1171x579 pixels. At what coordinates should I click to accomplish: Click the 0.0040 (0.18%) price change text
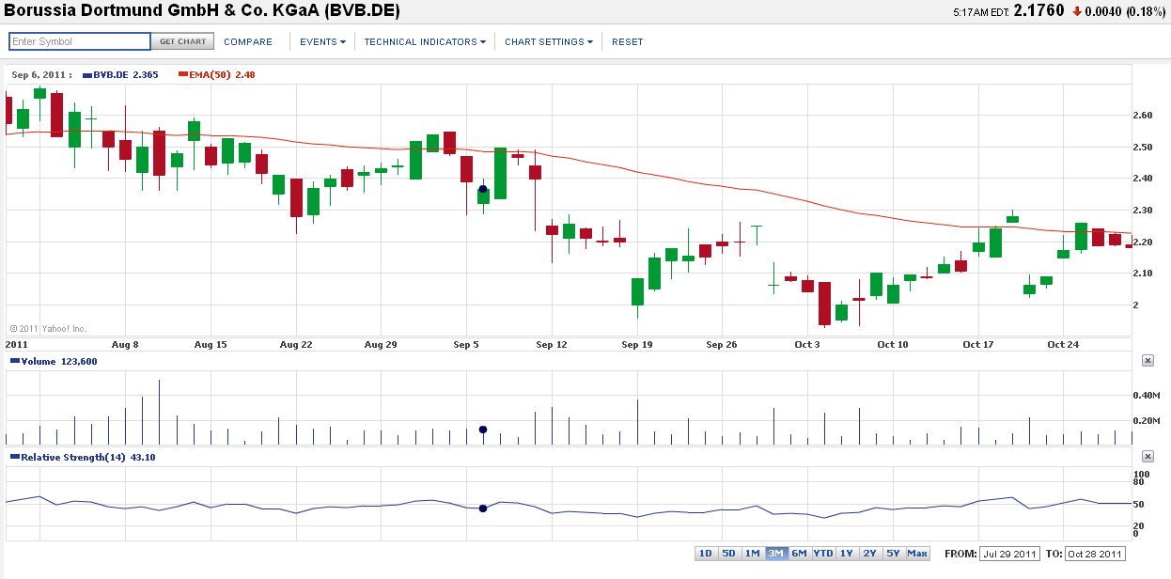(1125, 12)
